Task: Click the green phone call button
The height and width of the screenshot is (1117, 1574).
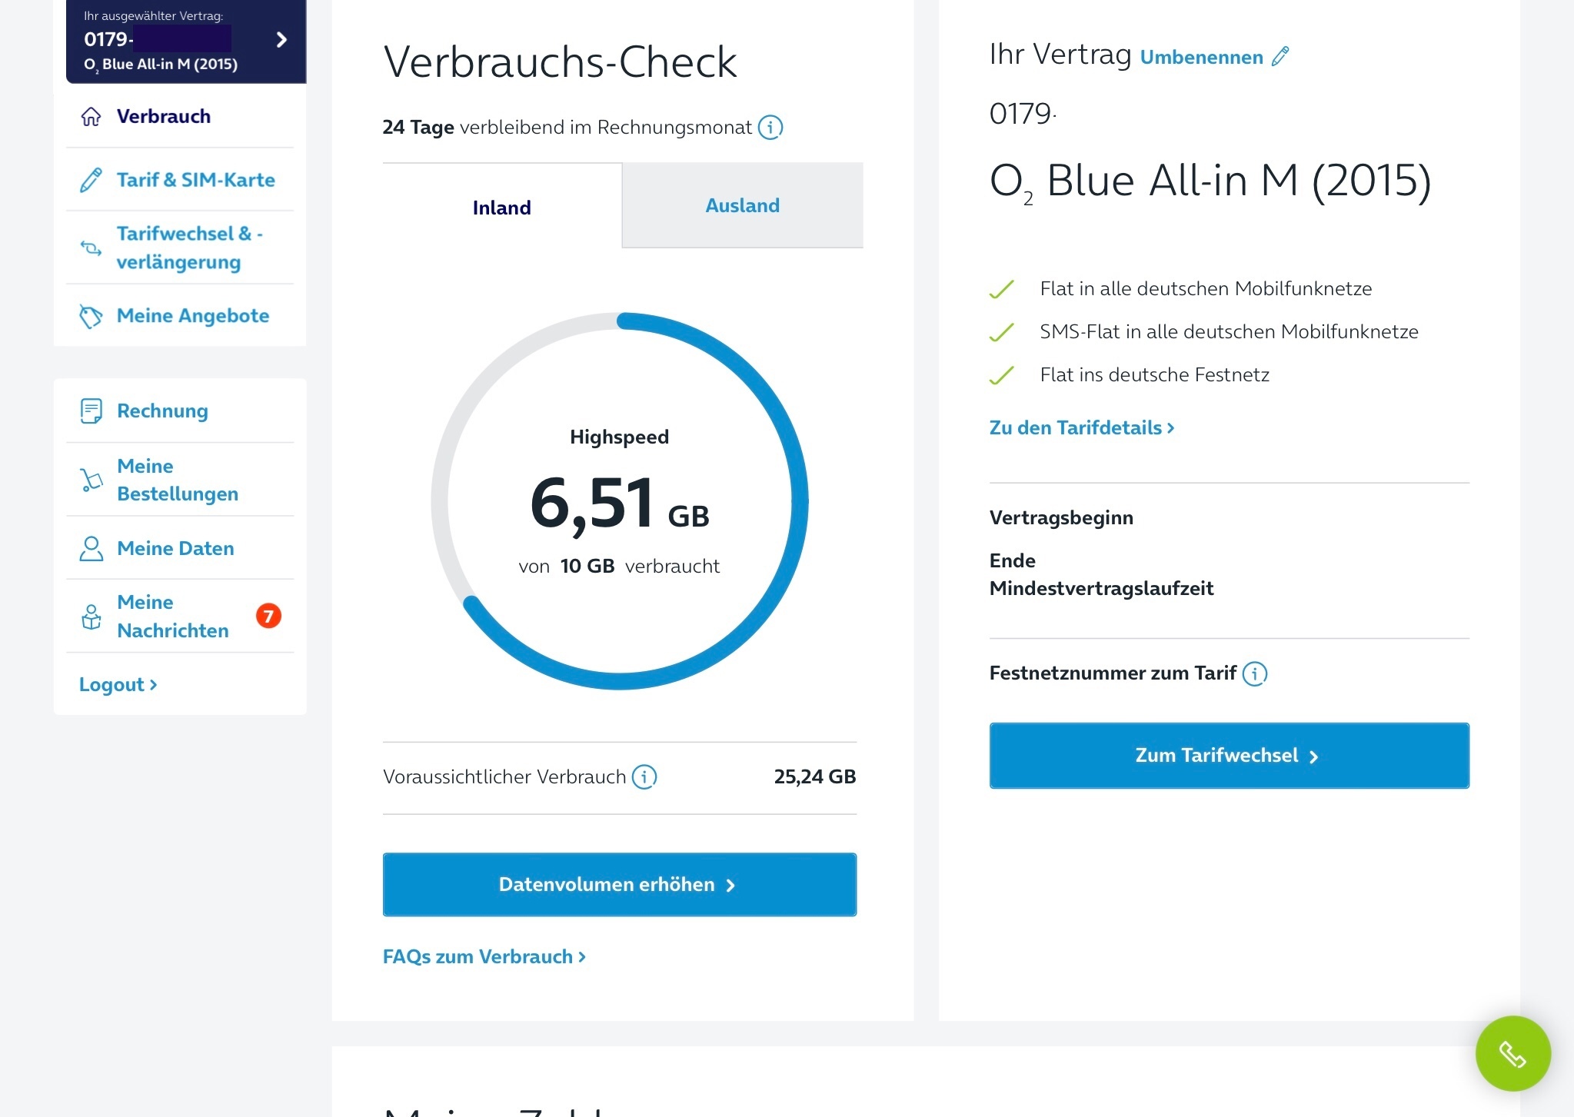Action: click(x=1512, y=1053)
